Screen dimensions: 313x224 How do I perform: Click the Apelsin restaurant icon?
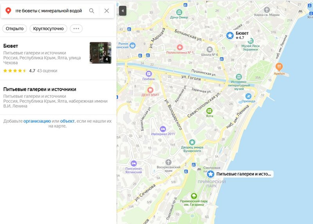point(279,66)
